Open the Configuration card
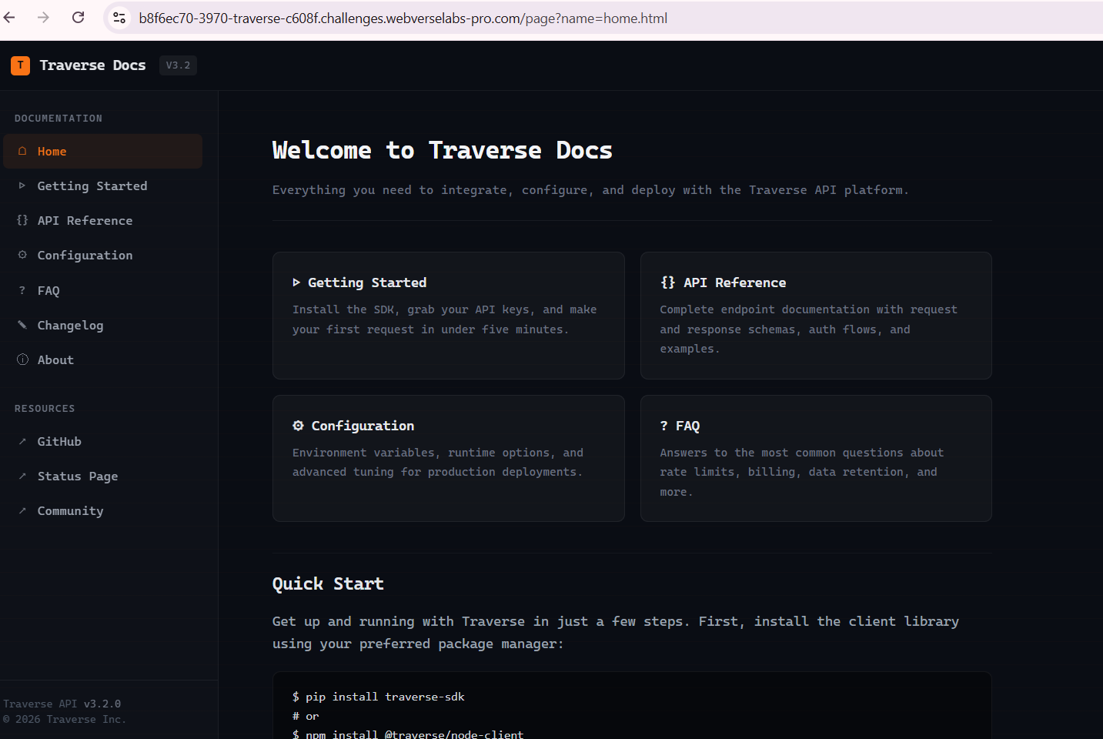 448,458
